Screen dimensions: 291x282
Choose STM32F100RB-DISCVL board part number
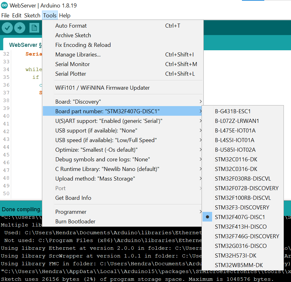pyautogui.click(x=243, y=198)
